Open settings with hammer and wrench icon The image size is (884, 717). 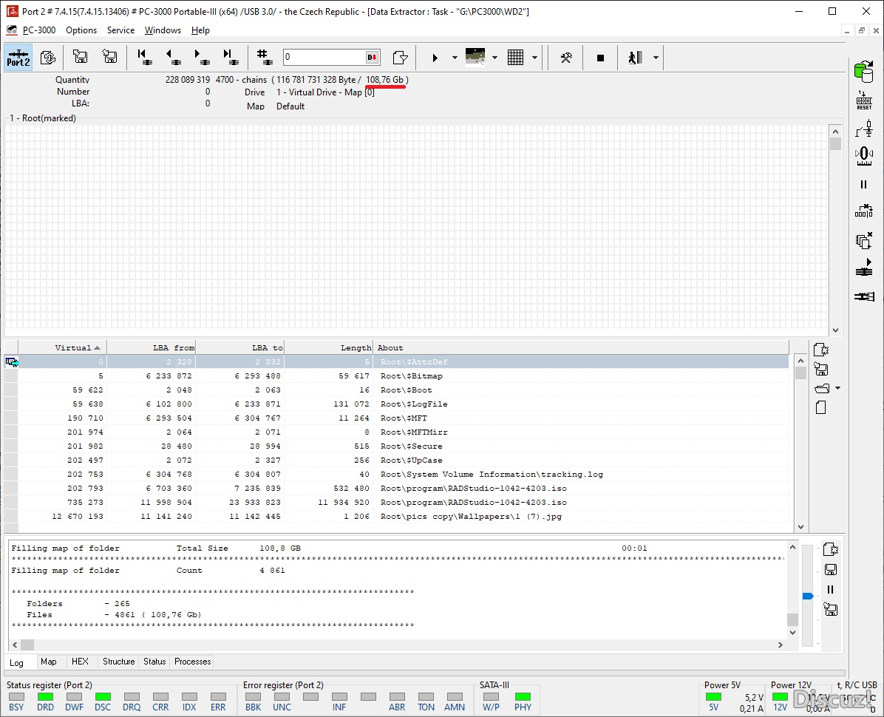pos(566,58)
